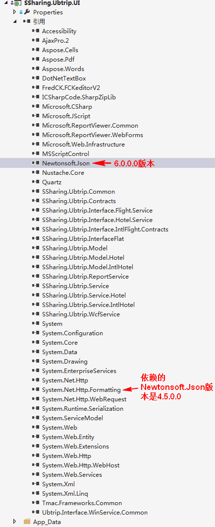Click the System.Xml.Linq reference icon
215x527 pixels.
pos(36,493)
